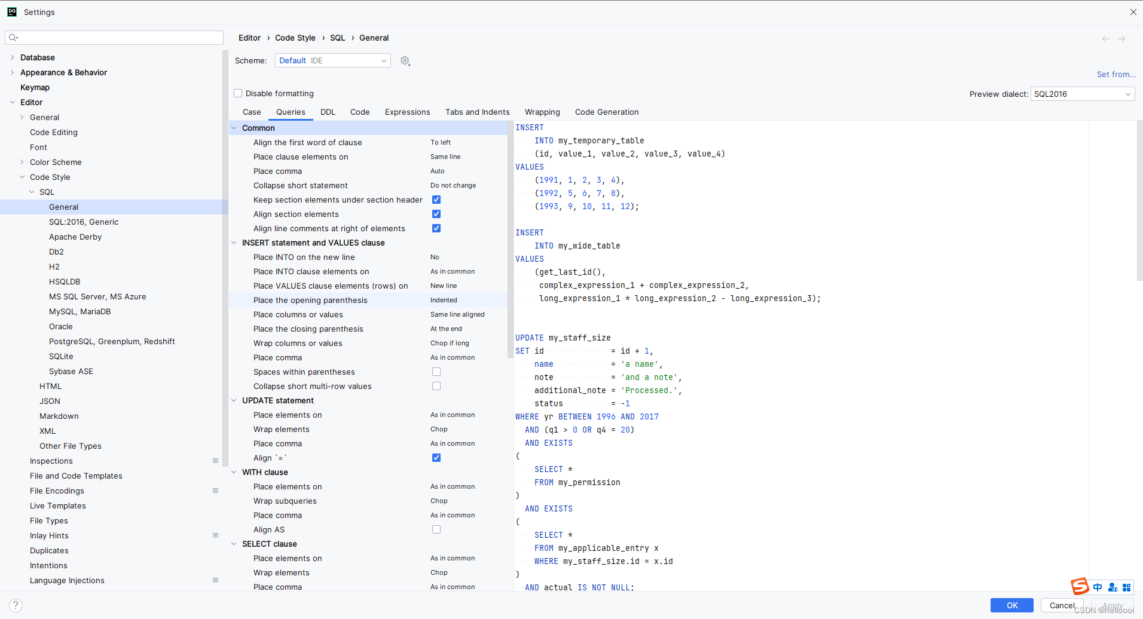This screenshot has width=1143, height=619.
Task: Open the scheme gear options menu
Action: [405, 61]
